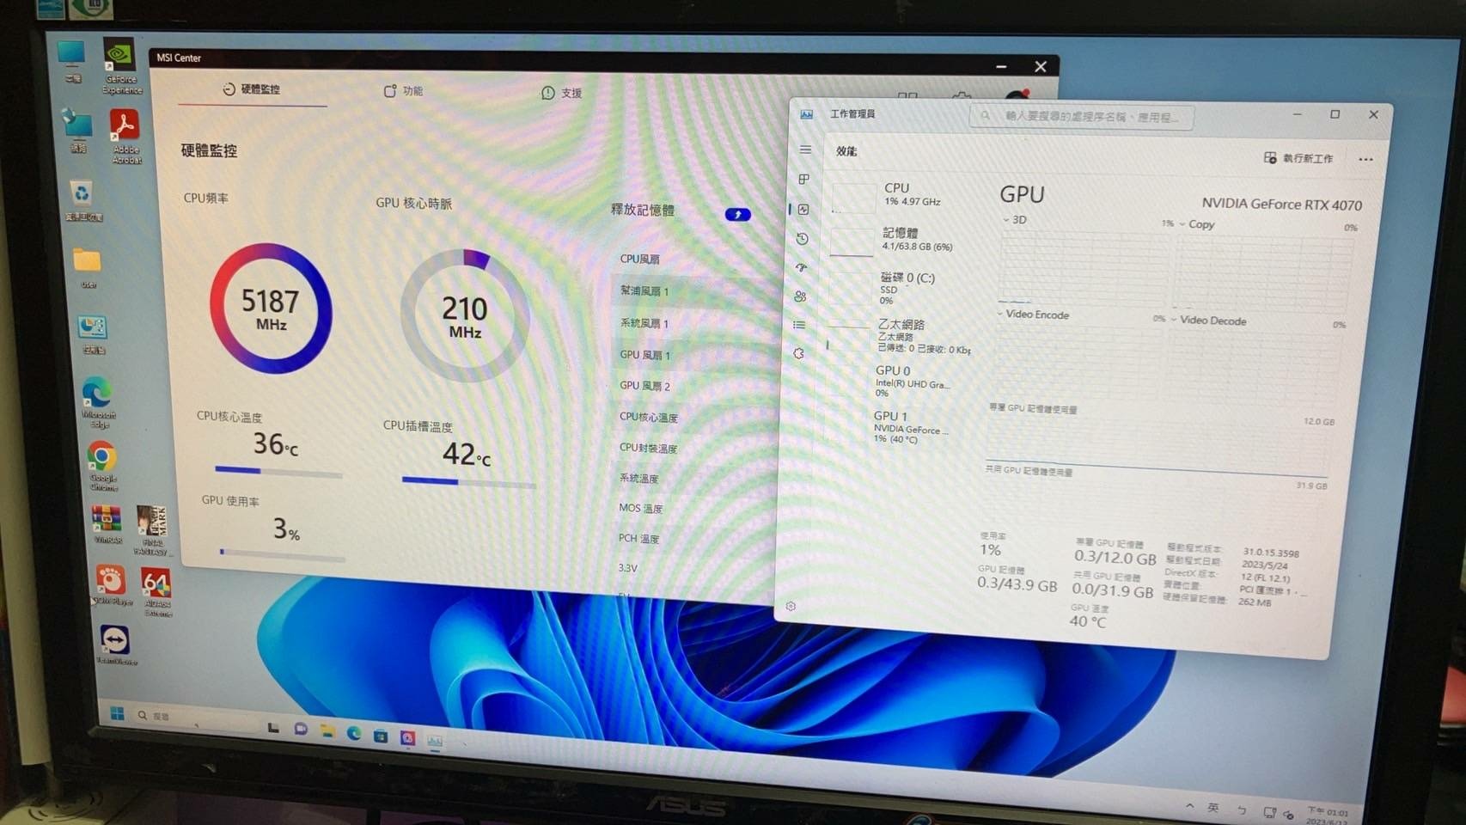Image resolution: width=1466 pixels, height=825 pixels.
Task: Click the CPU frequency 5187 MHz gauge
Action: point(271,309)
